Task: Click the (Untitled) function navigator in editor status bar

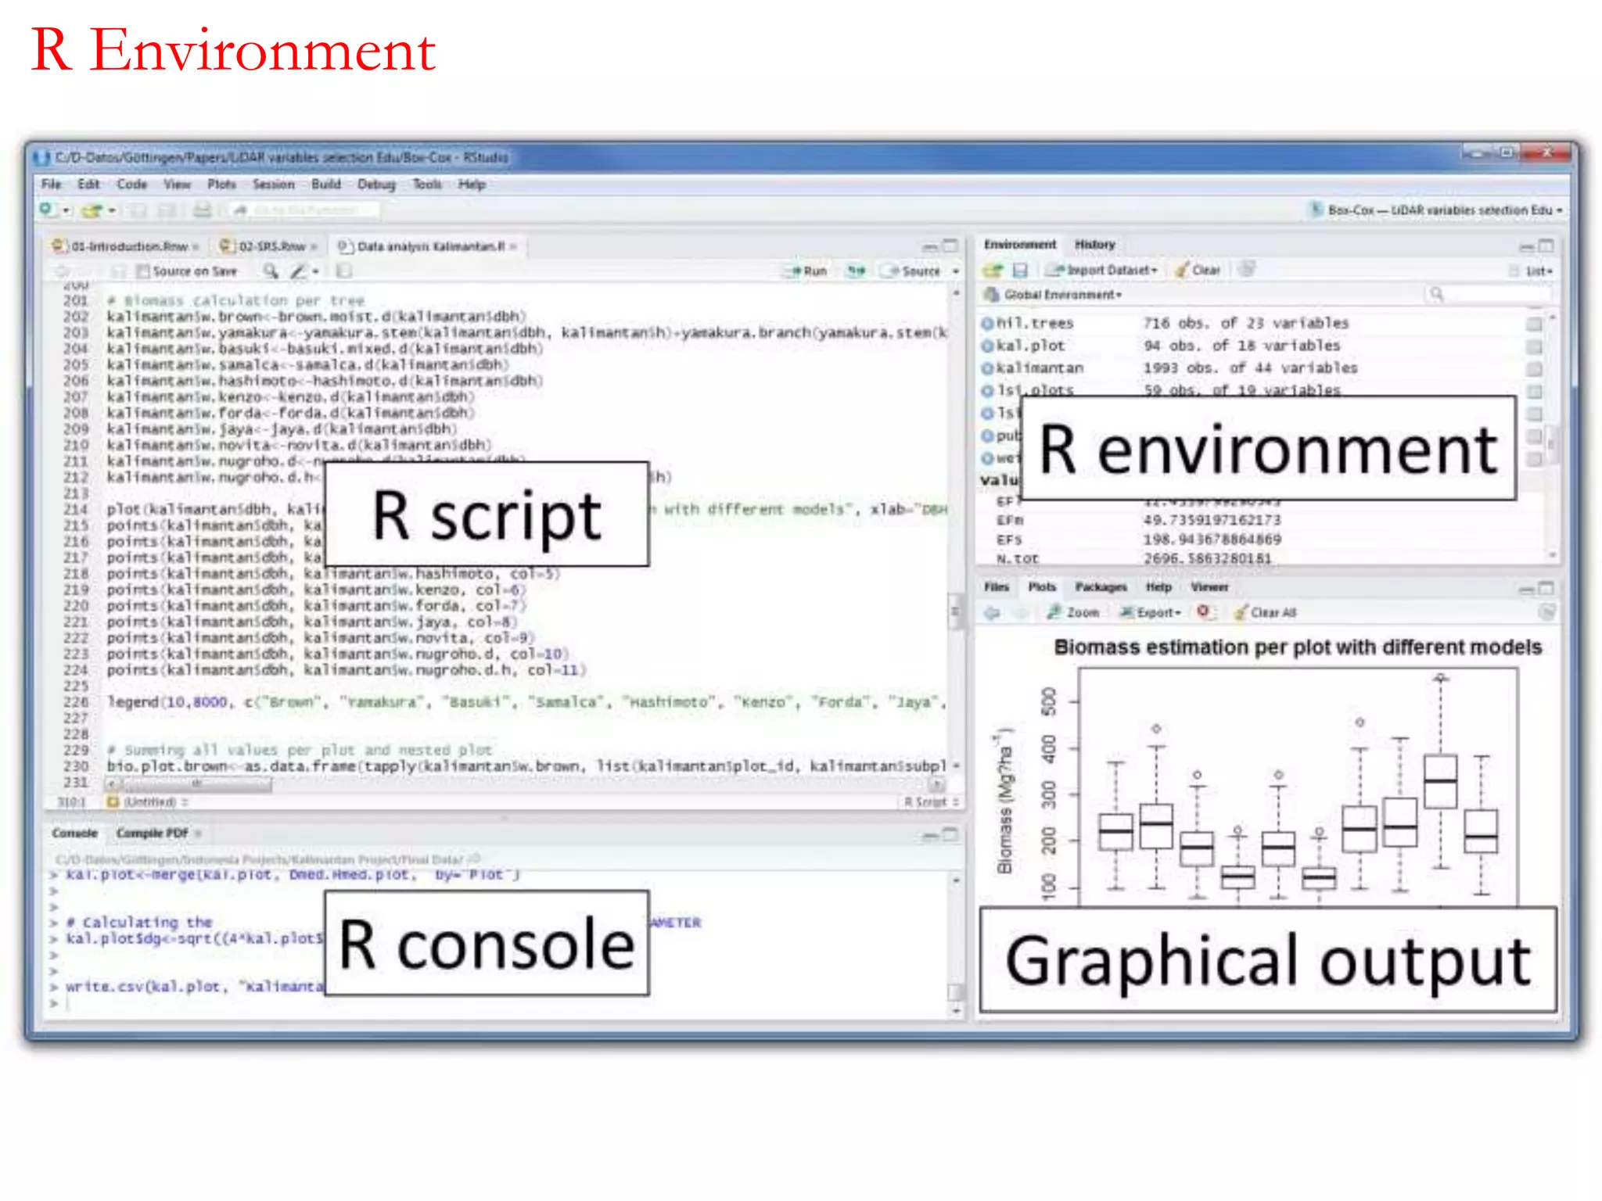Action: (x=147, y=801)
